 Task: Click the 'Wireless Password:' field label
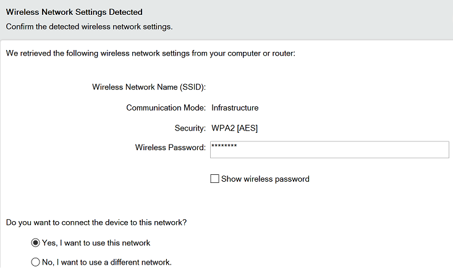171,148
